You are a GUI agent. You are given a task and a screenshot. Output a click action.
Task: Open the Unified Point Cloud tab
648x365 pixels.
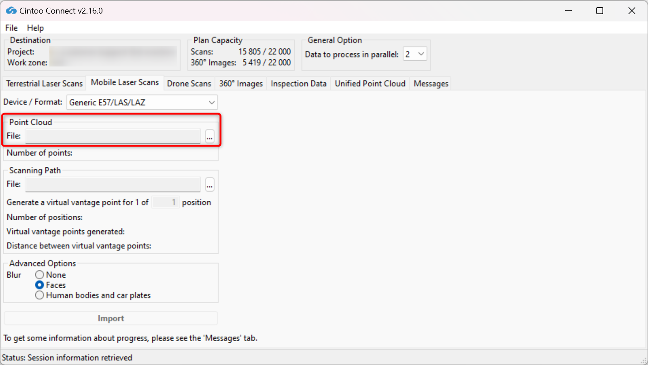click(x=370, y=84)
